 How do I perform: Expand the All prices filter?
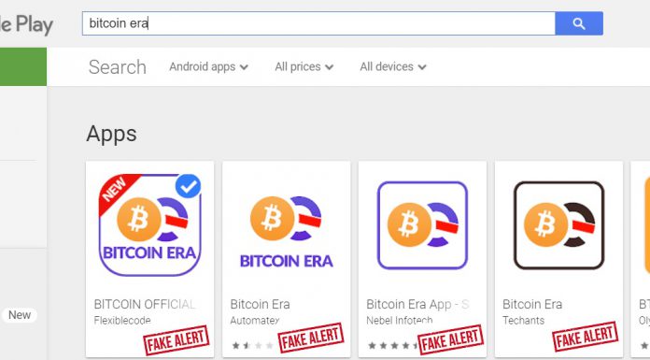click(304, 66)
